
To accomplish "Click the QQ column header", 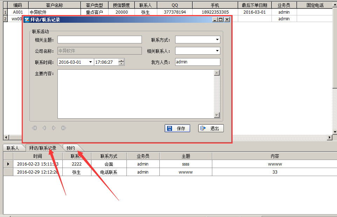I will [174, 5].
